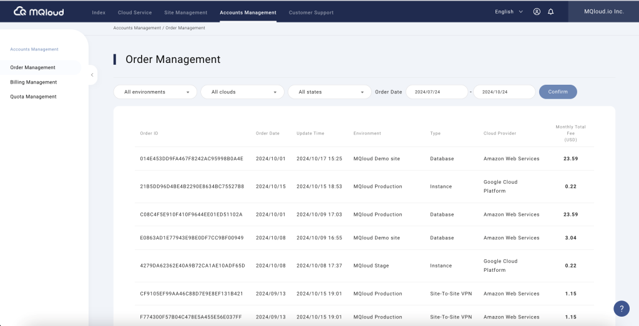The image size is (639, 326).
Task: Open Billing Management in sidebar
Action: pos(34,82)
